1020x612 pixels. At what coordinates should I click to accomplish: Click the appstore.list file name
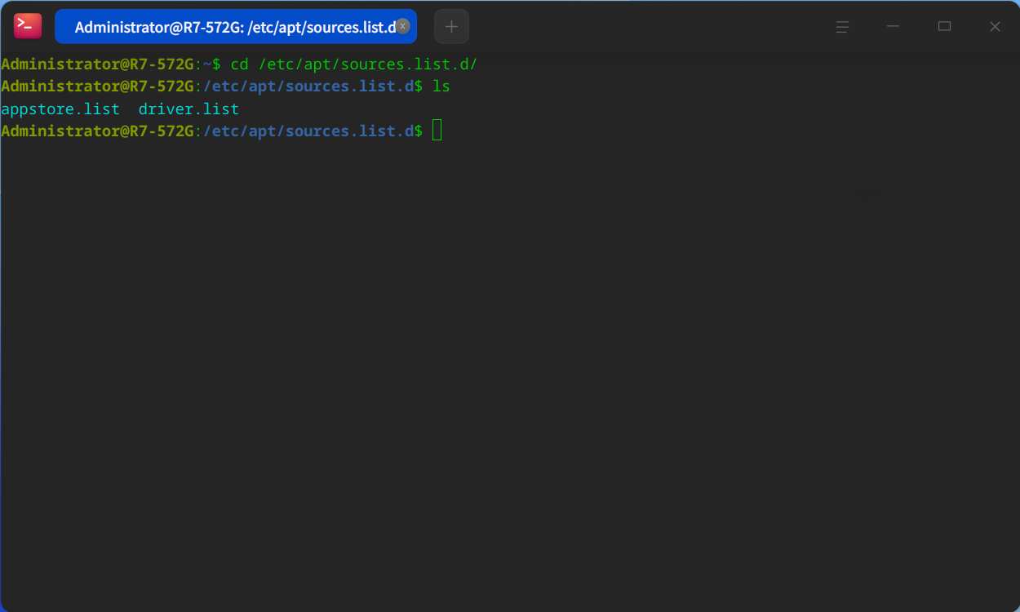click(60, 109)
